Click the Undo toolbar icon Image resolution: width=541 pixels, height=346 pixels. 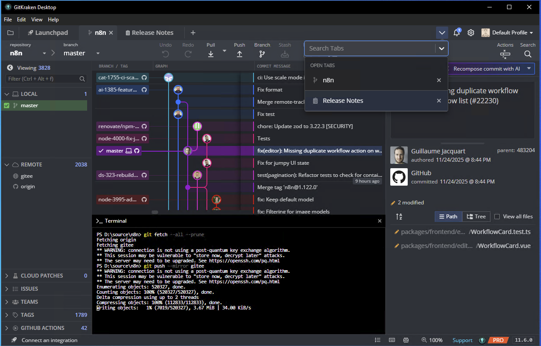[166, 54]
